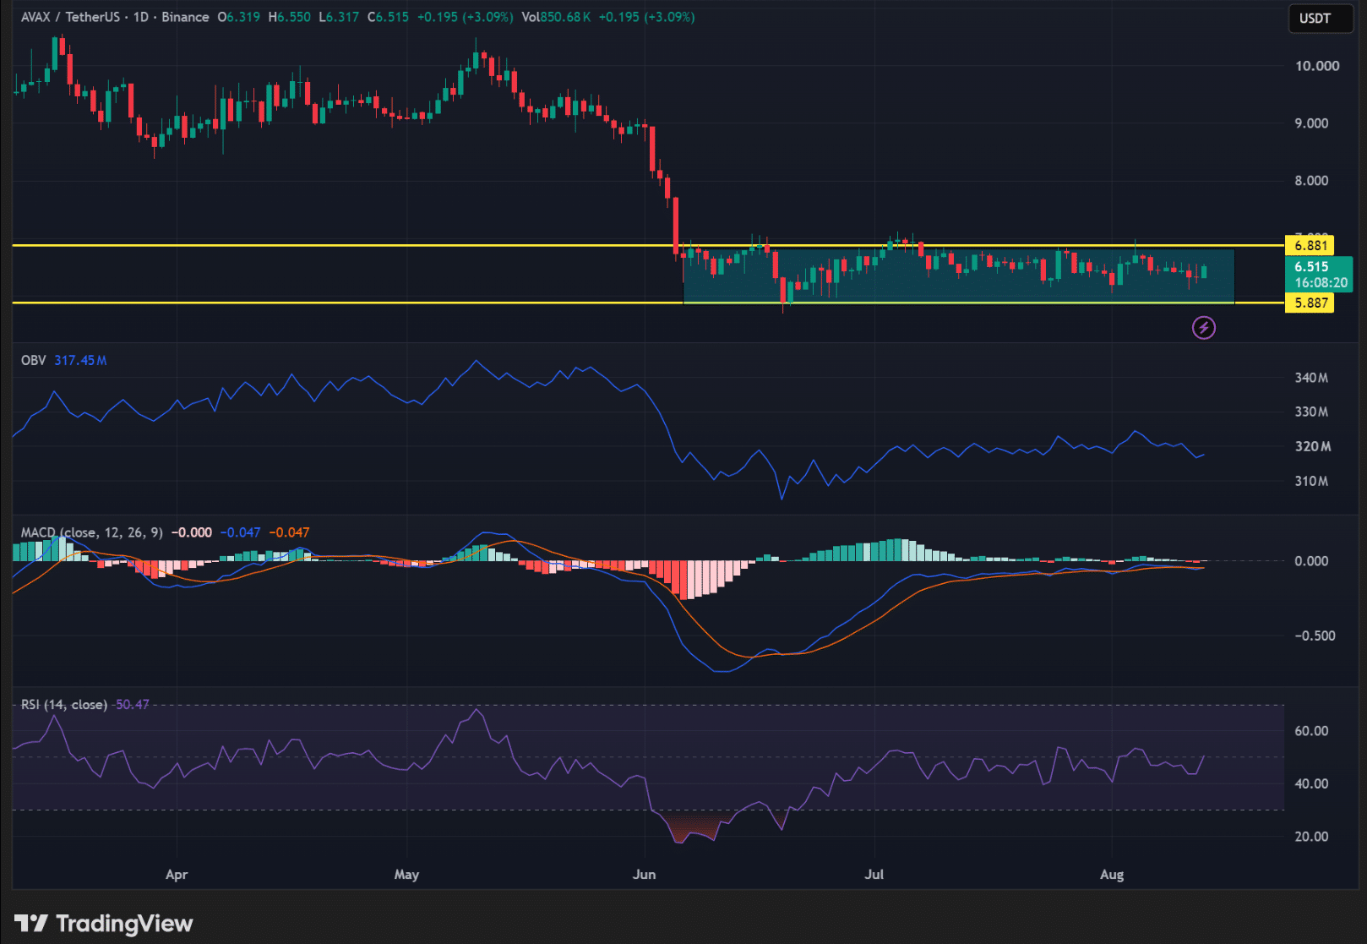Click the purple lightning bolt icon
The image size is (1367, 944).
tap(1203, 327)
